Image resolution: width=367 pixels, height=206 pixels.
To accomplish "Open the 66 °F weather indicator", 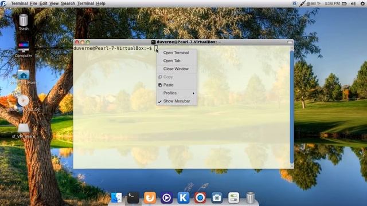I will (x=314, y=3).
